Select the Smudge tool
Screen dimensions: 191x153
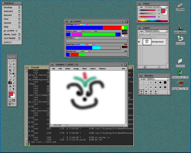pos(14,86)
